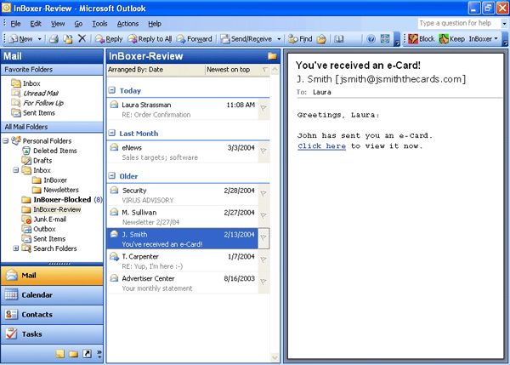The width and height of the screenshot is (510, 365).
Task: Open the Send/Receive dropdown arrow
Action: click(x=279, y=39)
